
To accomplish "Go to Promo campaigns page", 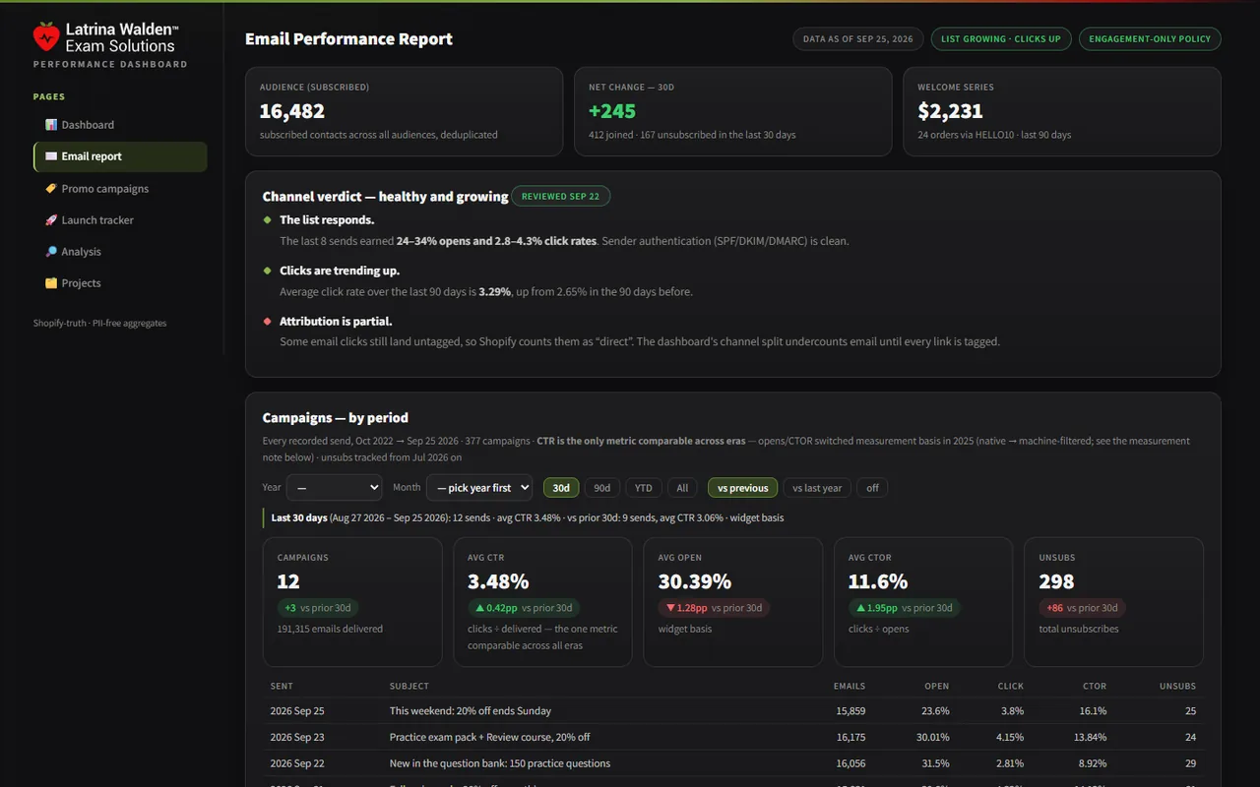I will [120, 189].
